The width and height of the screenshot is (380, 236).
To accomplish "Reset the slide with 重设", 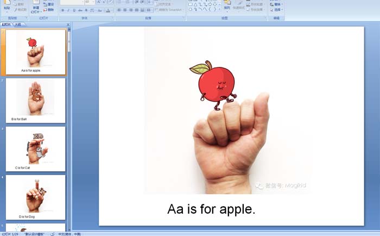I will 48,4.
